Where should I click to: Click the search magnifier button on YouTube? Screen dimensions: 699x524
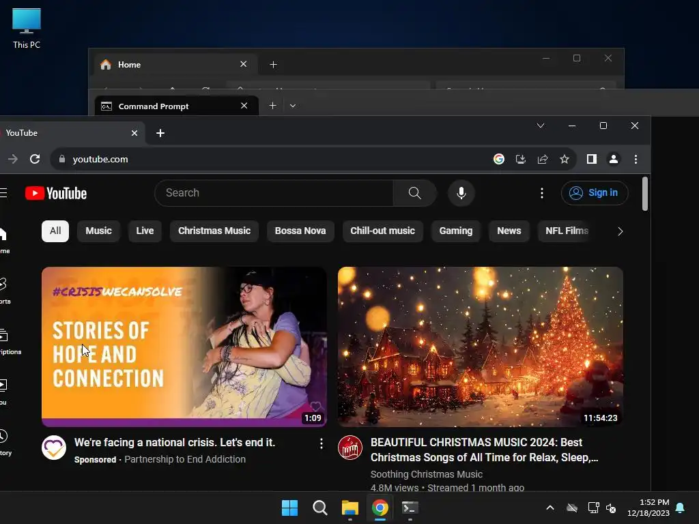[x=414, y=193]
